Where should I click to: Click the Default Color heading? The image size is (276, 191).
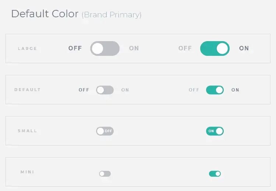coord(45,14)
